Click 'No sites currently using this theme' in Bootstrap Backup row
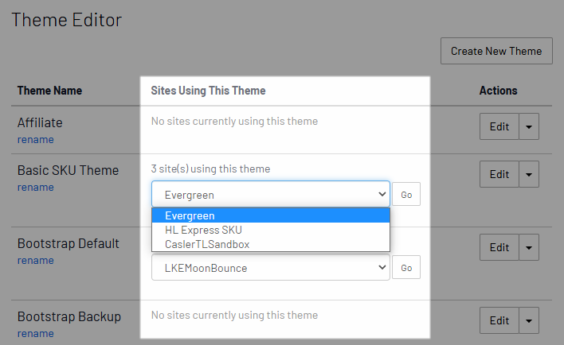 pyautogui.click(x=234, y=316)
